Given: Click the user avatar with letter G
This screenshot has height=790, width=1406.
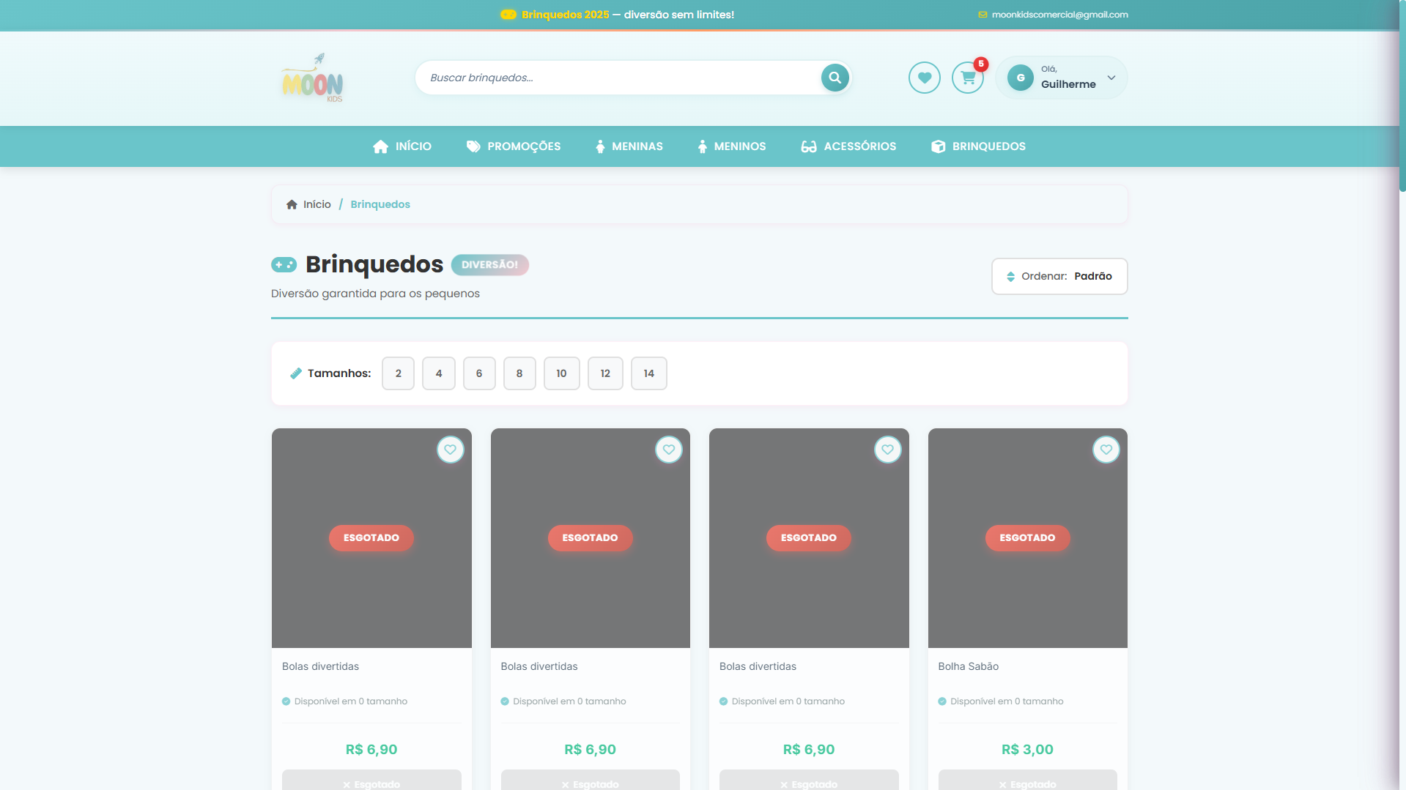Looking at the screenshot, I should [1020, 78].
